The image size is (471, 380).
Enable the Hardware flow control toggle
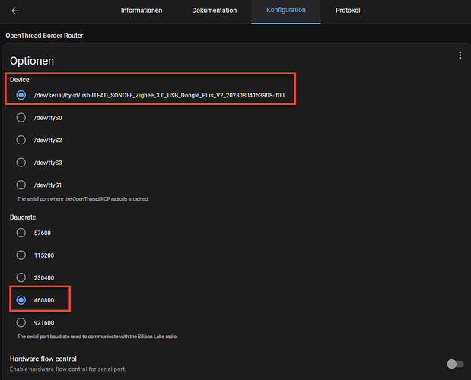pos(454,364)
